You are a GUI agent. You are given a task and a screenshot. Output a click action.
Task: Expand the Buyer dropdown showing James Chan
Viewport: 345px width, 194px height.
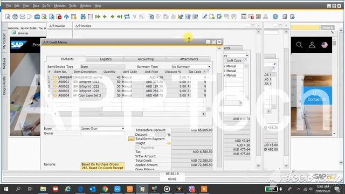click(x=123, y=128)
